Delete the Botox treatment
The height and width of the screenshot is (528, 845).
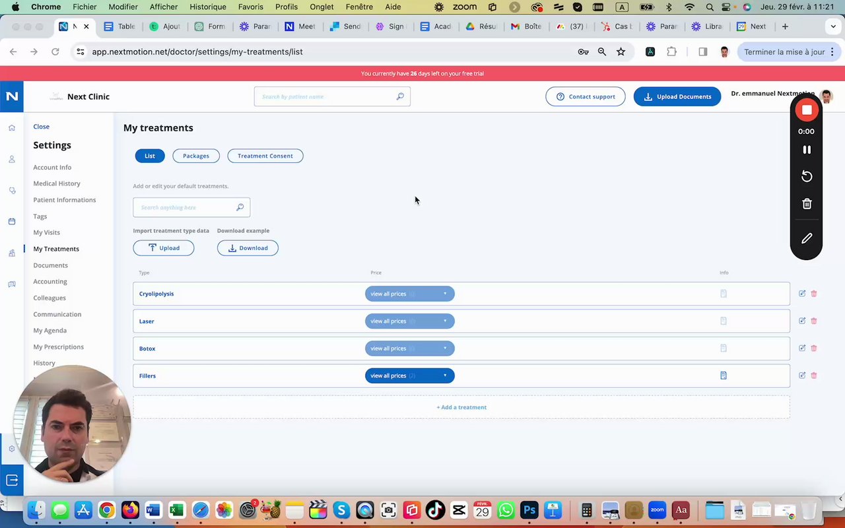[x=814, y=348]
